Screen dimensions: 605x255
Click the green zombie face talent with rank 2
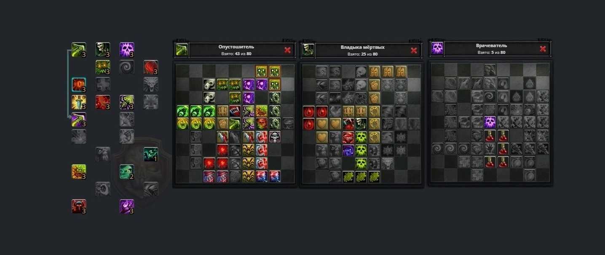tap(127, 172)
